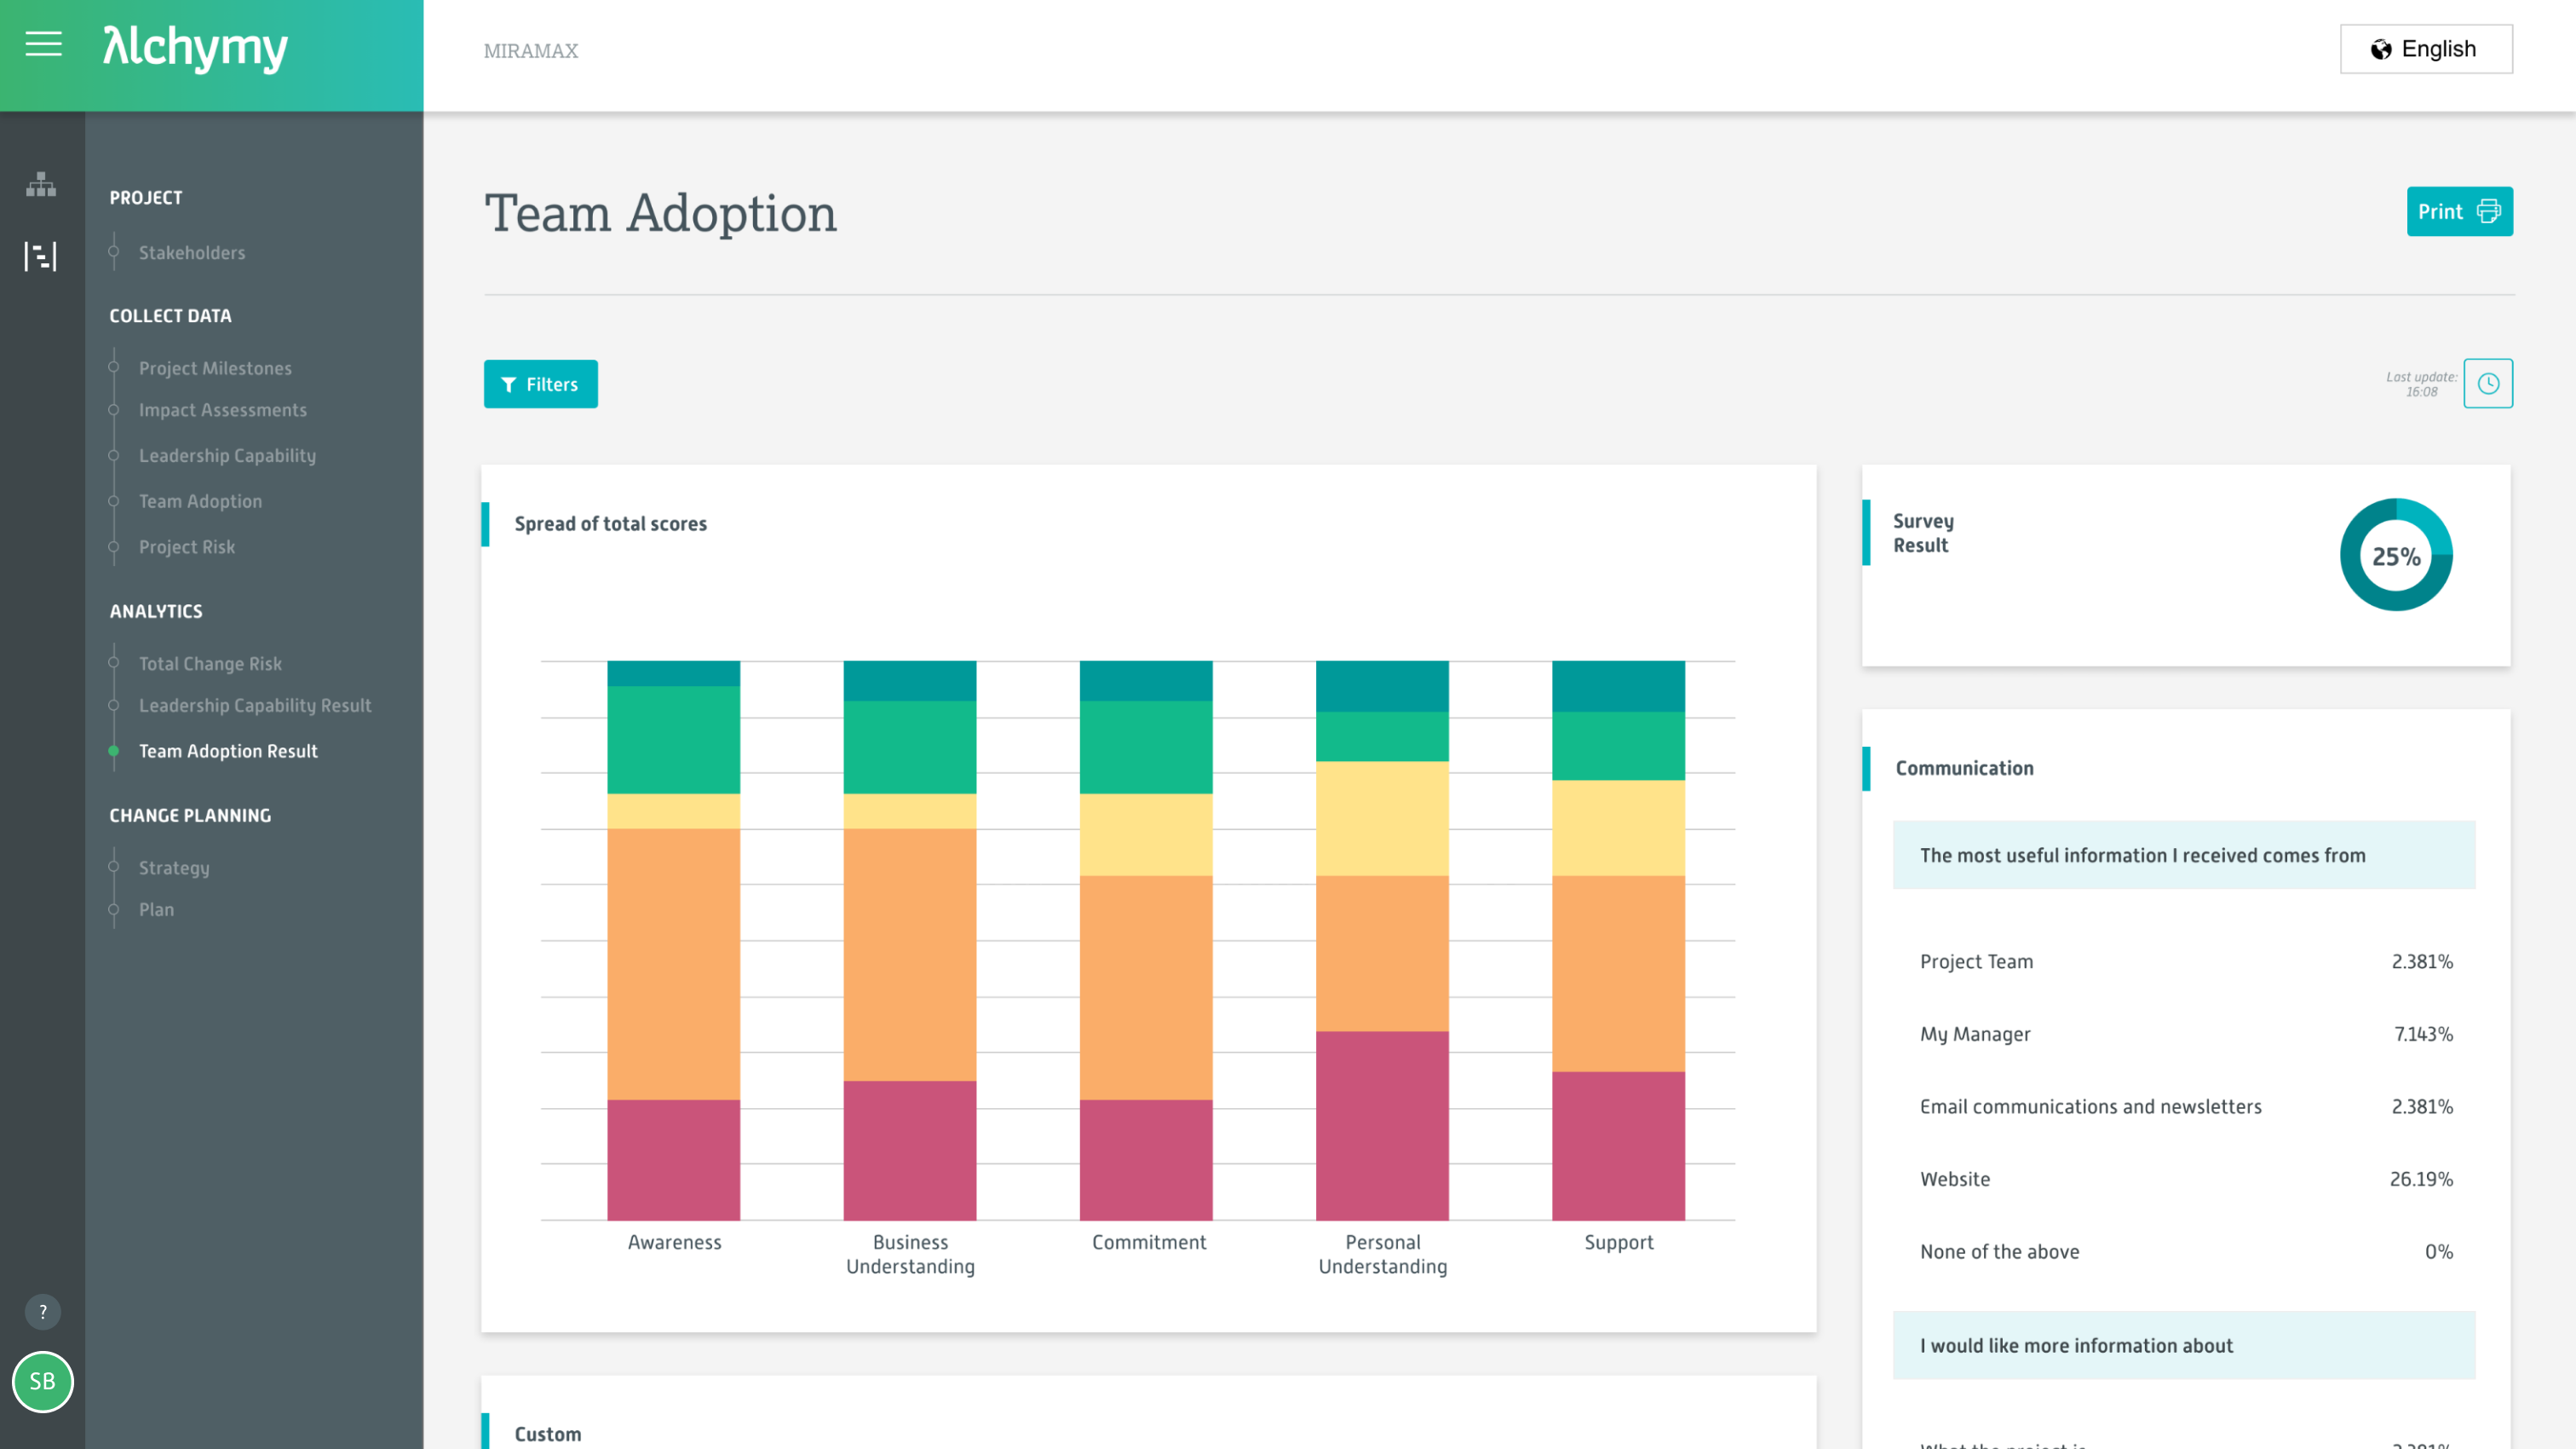Screen dimensions: 2576x1449
Task: Expand the Filters panel
Action: pyautogui.click(x=540, y=384)
